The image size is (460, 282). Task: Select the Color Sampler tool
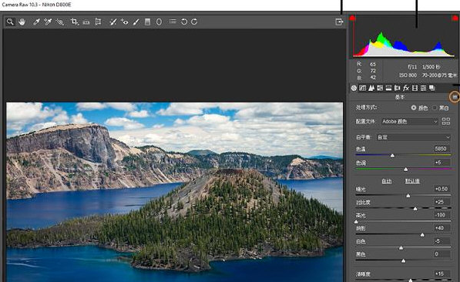pyautogui.click(x=48, y=22)
